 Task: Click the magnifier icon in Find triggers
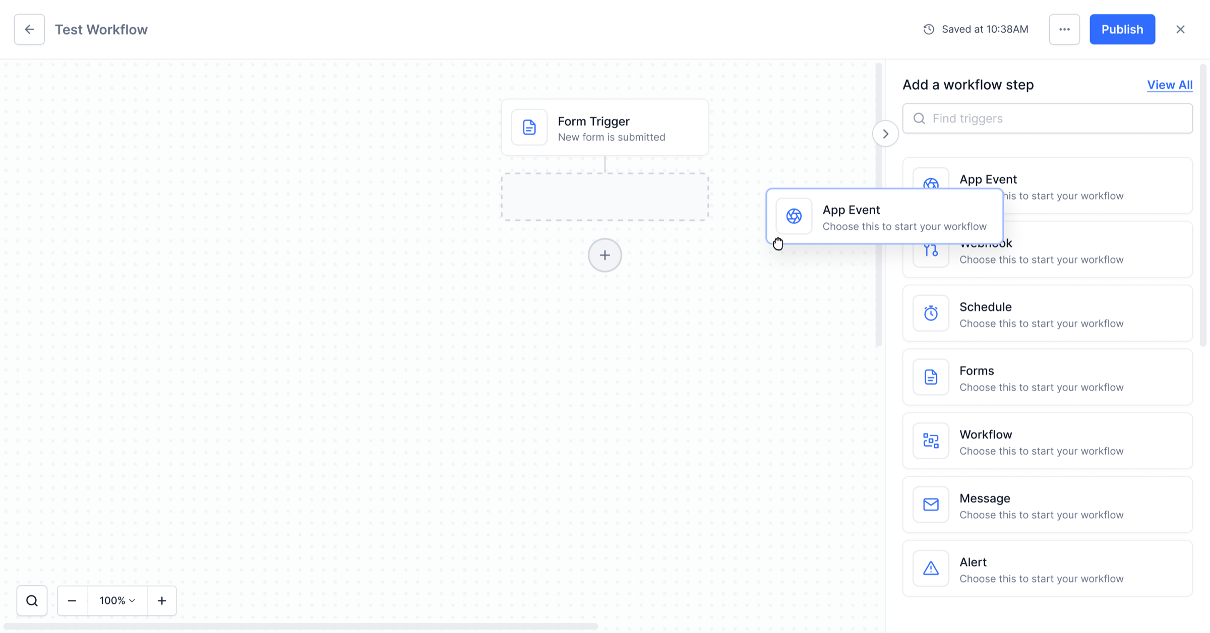point(919,118)
